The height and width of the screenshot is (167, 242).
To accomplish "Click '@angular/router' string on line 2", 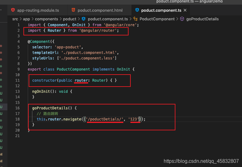I will tap(98, 31).
